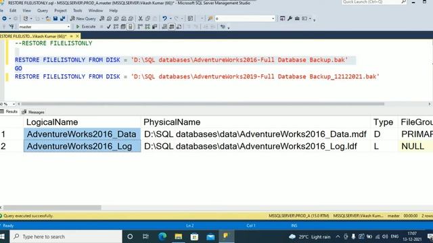Click the GO statement in the editor

[18, 68]
